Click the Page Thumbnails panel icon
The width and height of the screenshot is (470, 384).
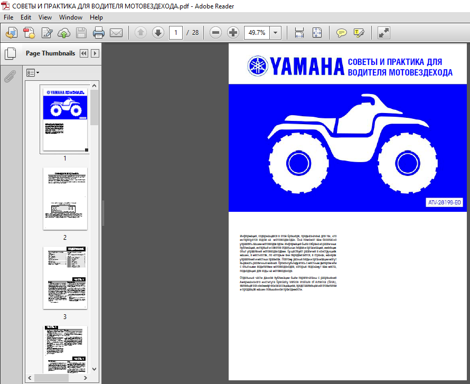point(11,54)
